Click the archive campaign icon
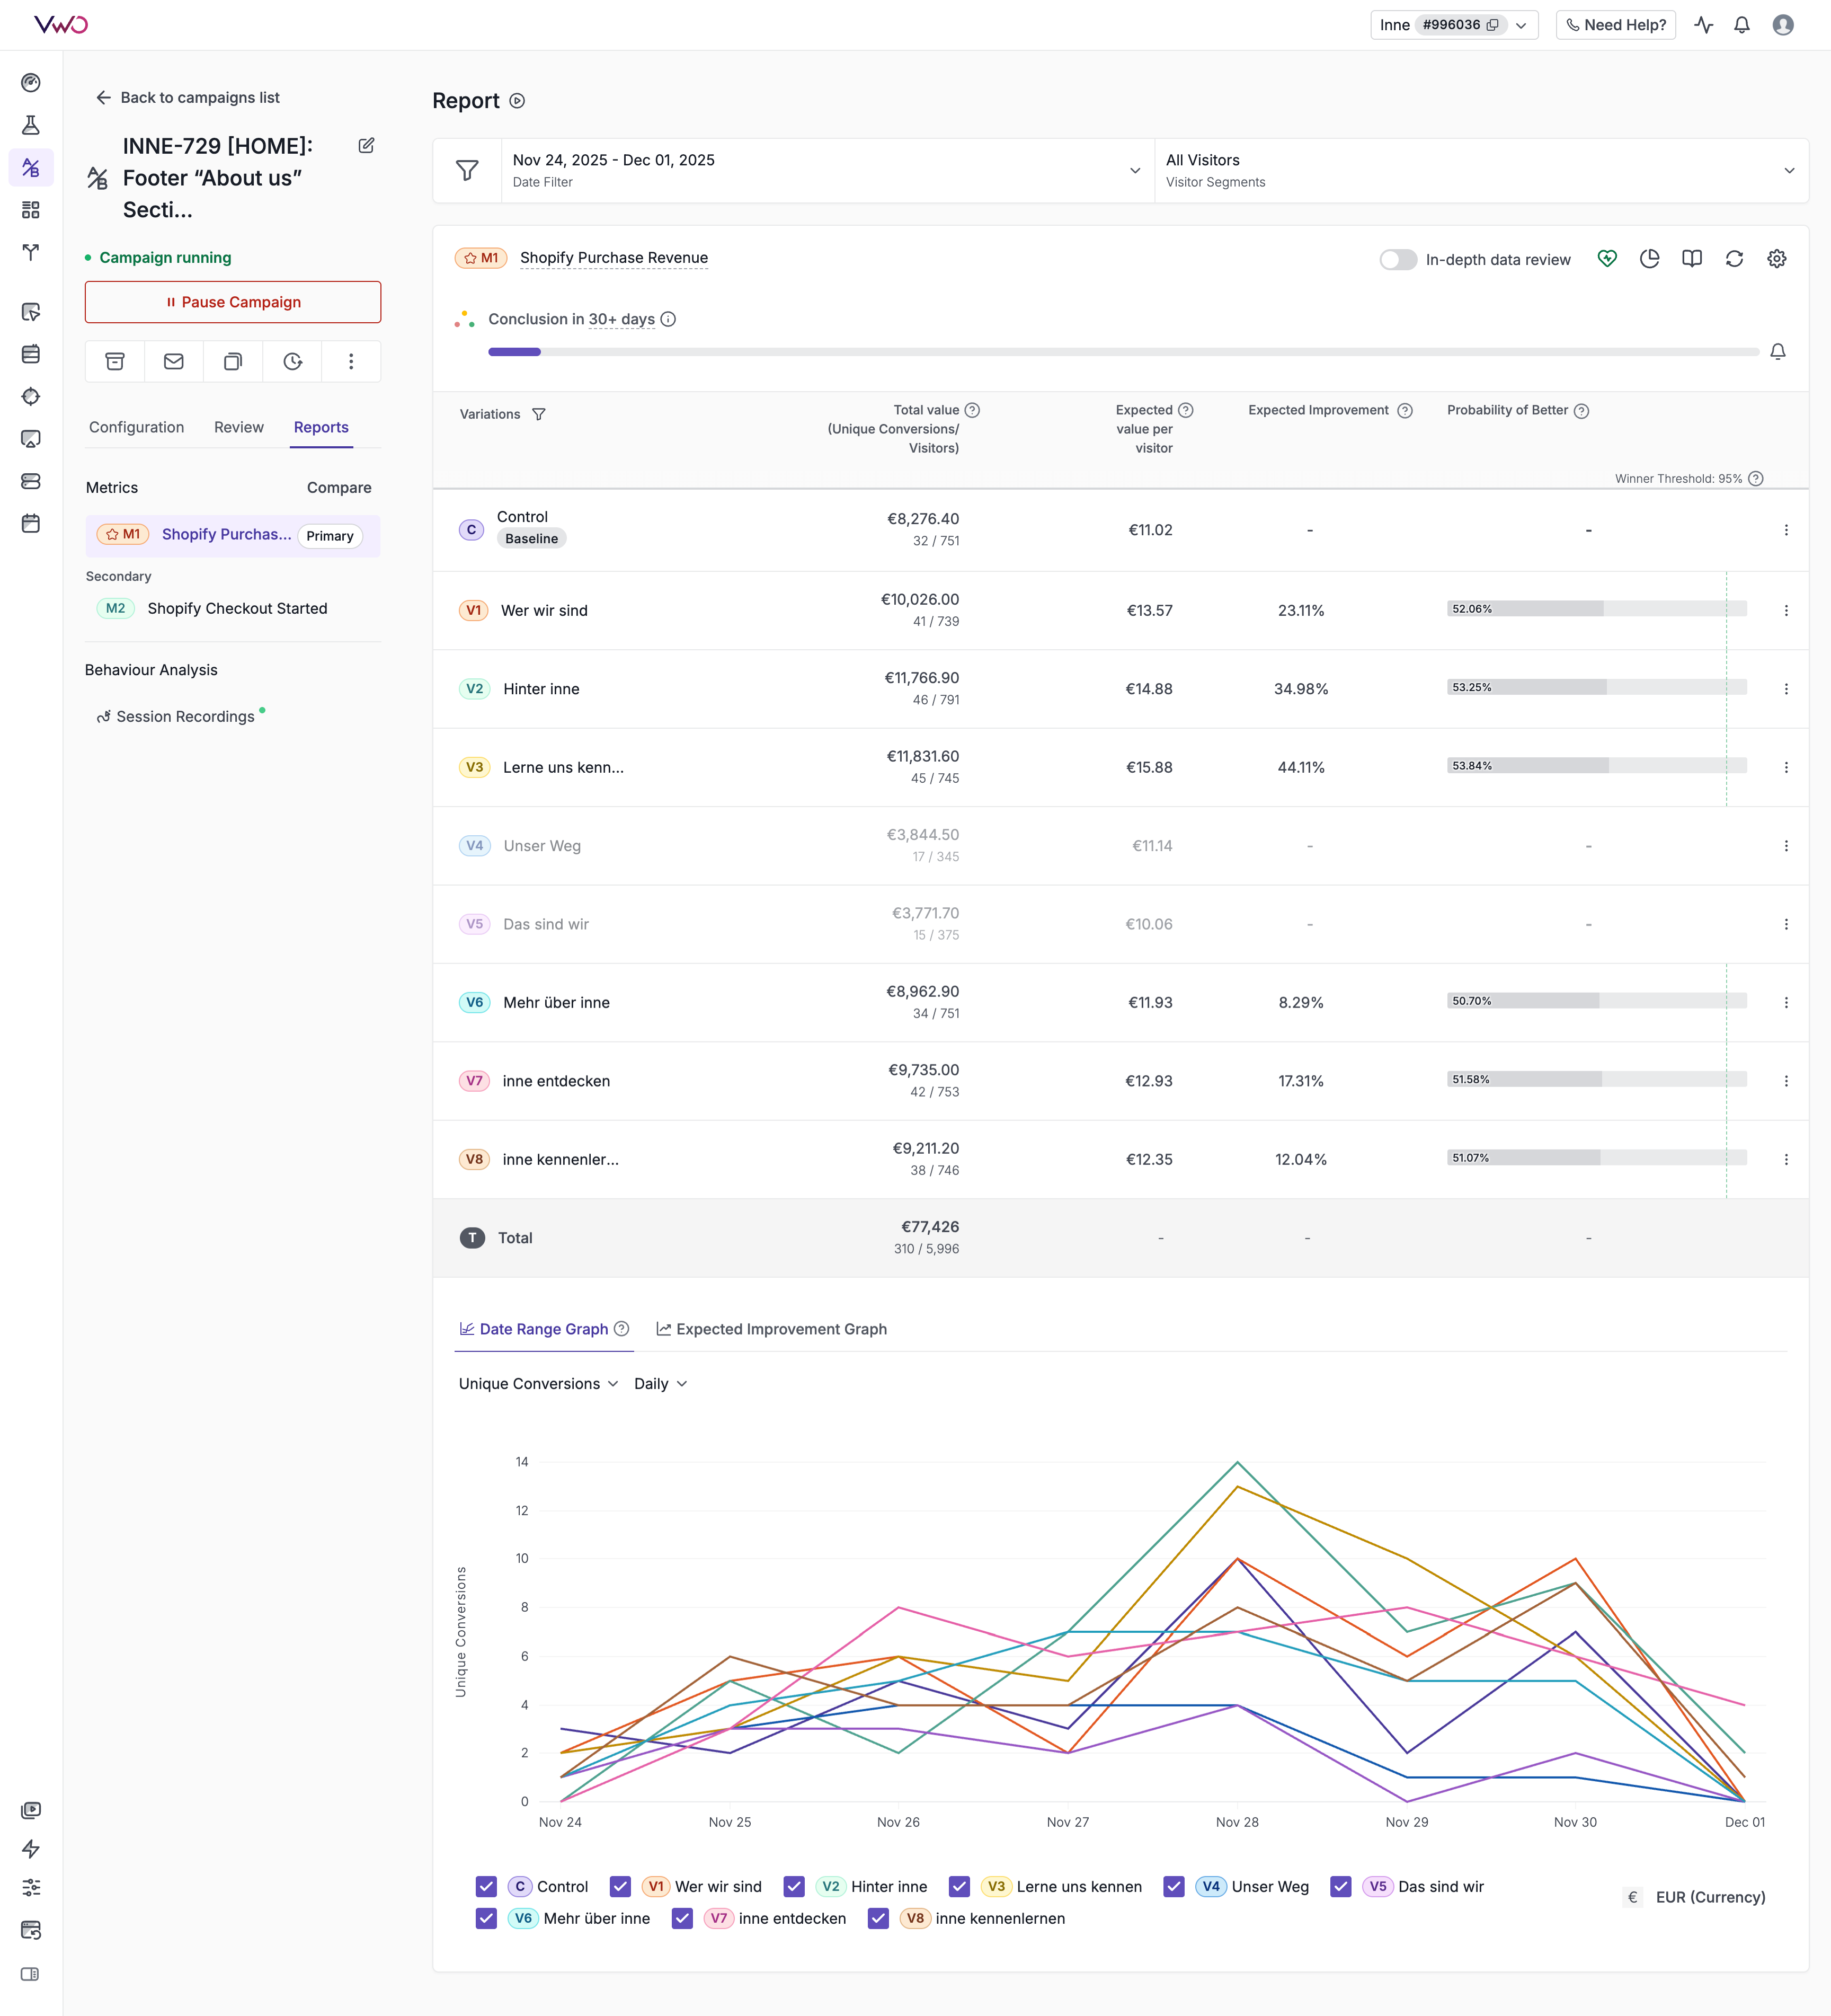 (x=115, y=362)
